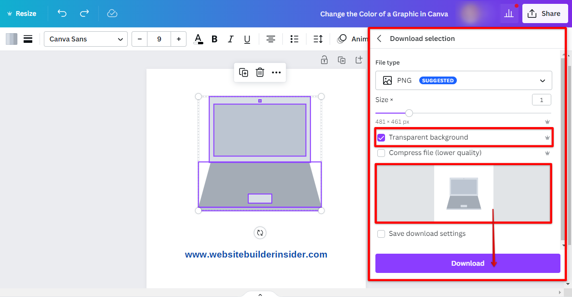Screen dimensions: 572x297
Task: Click the undo arrow icon
Action: click(x=62, y=13)
